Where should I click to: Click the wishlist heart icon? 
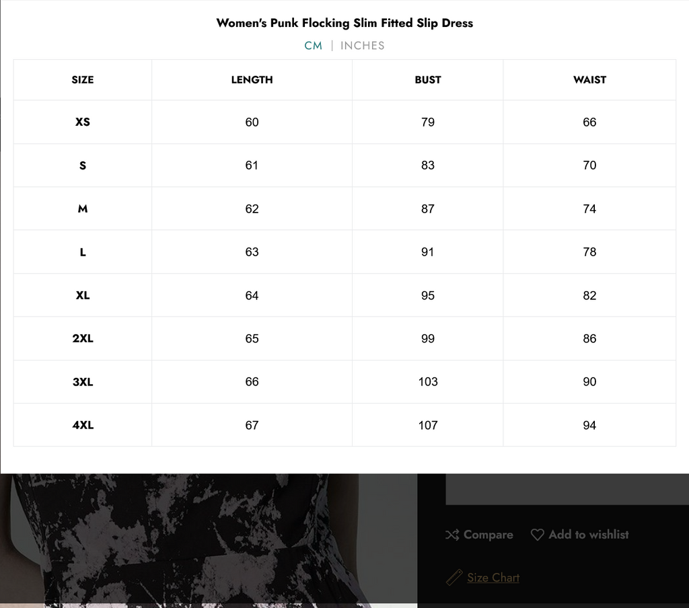click(537, 535)
